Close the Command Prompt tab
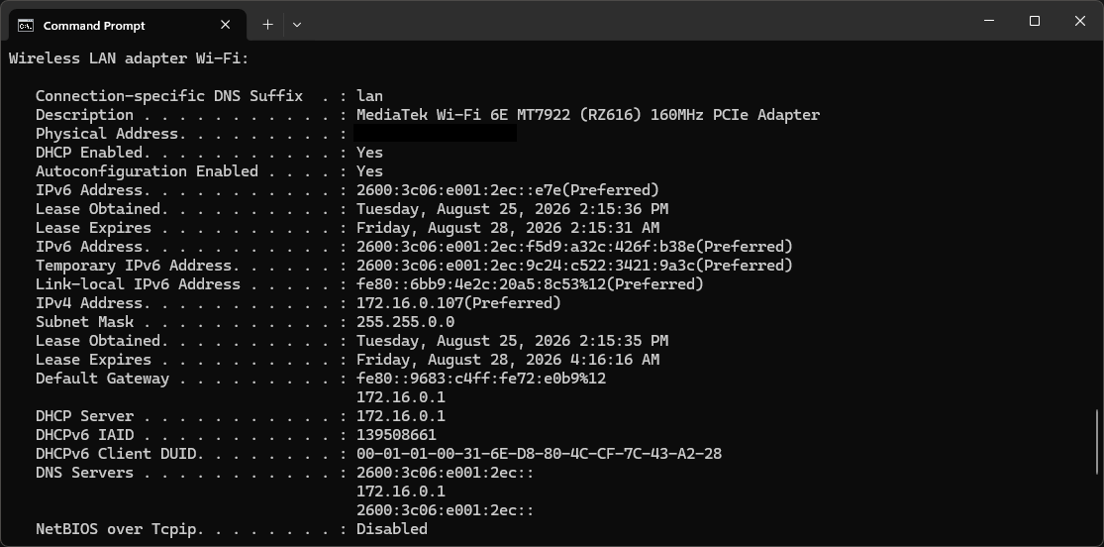1104x547 pixels. point(226,25)
